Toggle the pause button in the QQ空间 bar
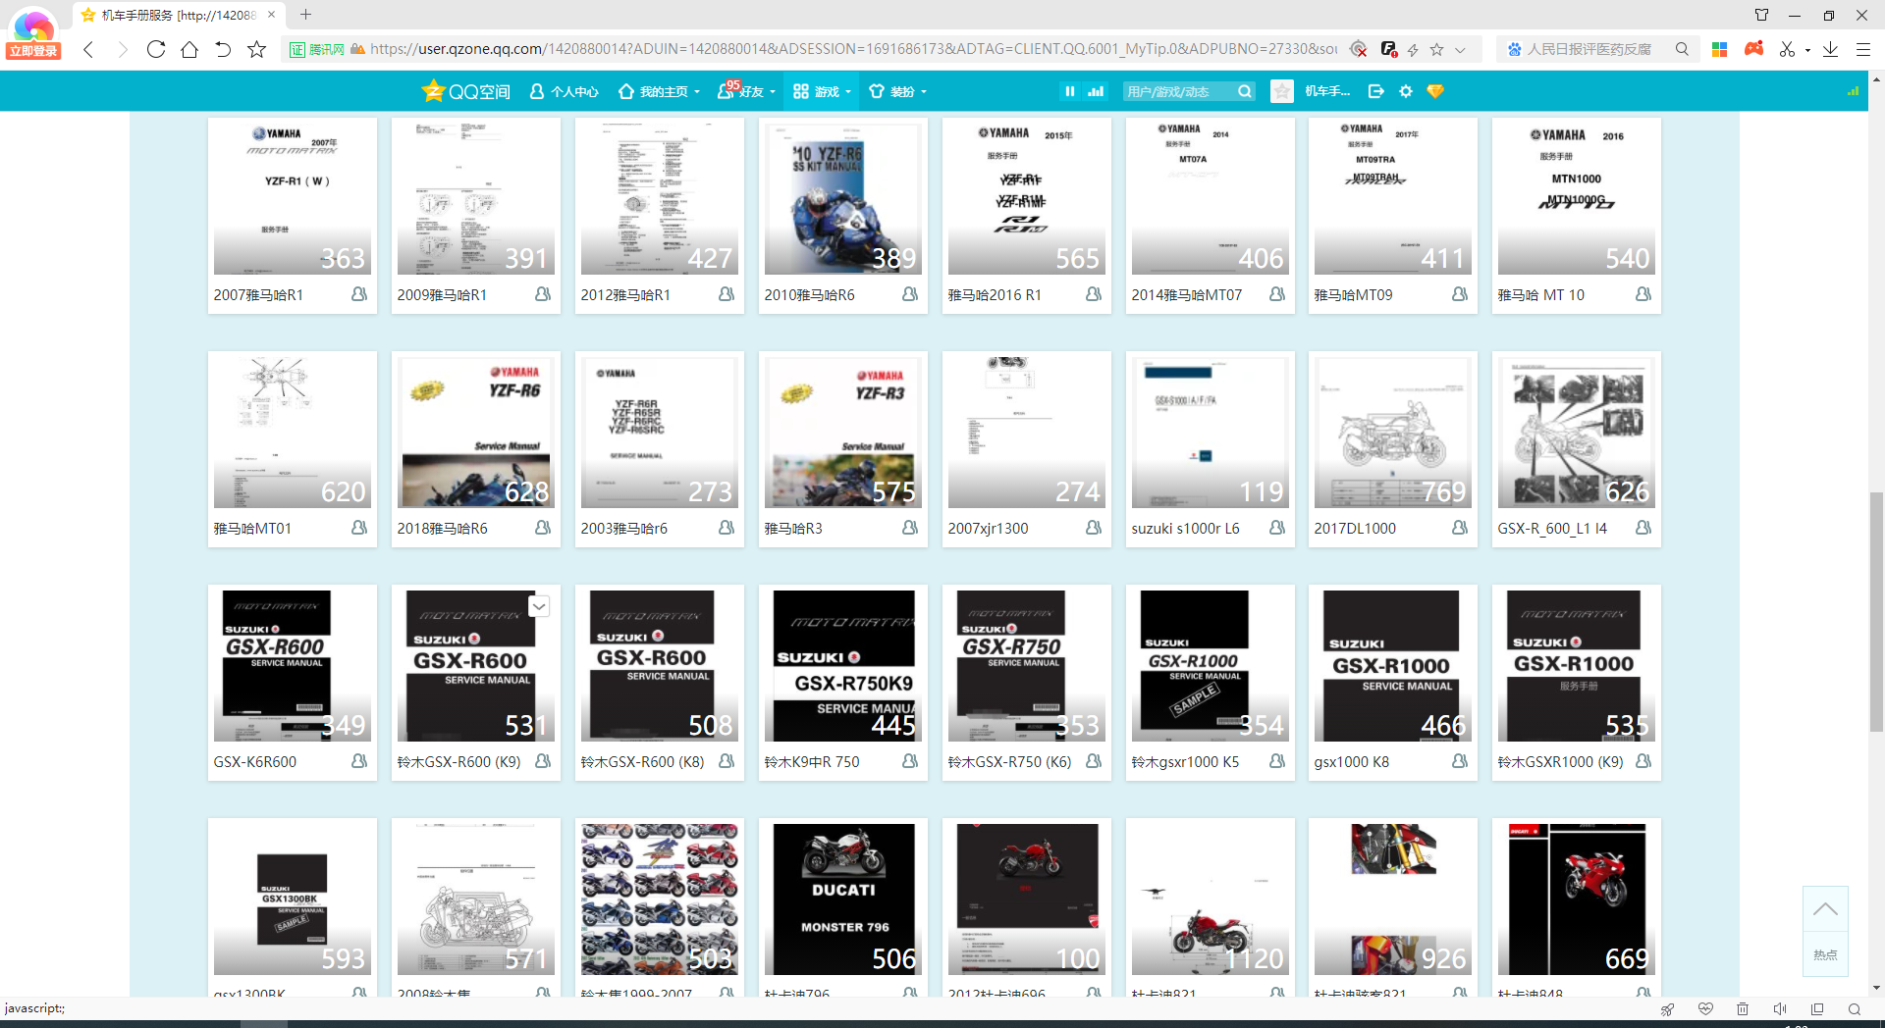This screenshot has height=1028, width=1885. 1070,91
